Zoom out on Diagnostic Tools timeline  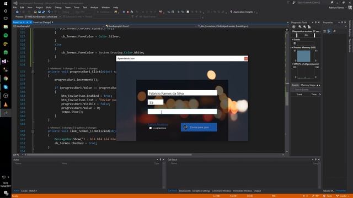pos(304,27)
